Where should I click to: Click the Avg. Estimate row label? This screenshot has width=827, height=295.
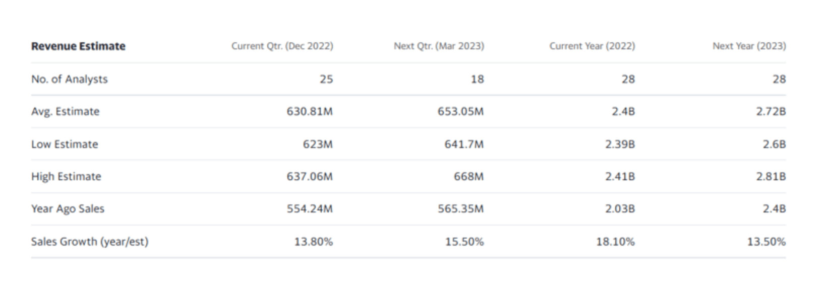click(66, 111)
